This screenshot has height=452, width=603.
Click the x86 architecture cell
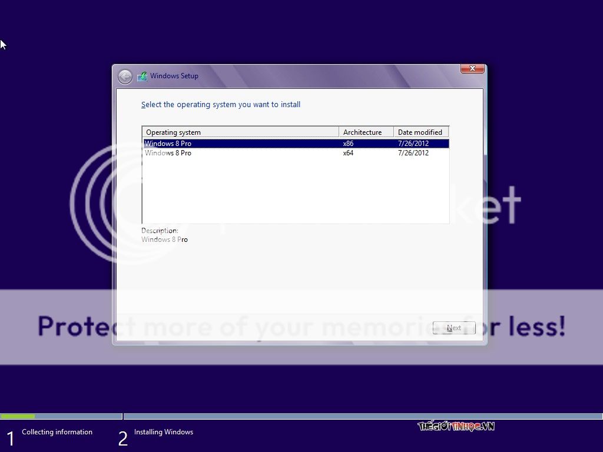tap(349, 144)
